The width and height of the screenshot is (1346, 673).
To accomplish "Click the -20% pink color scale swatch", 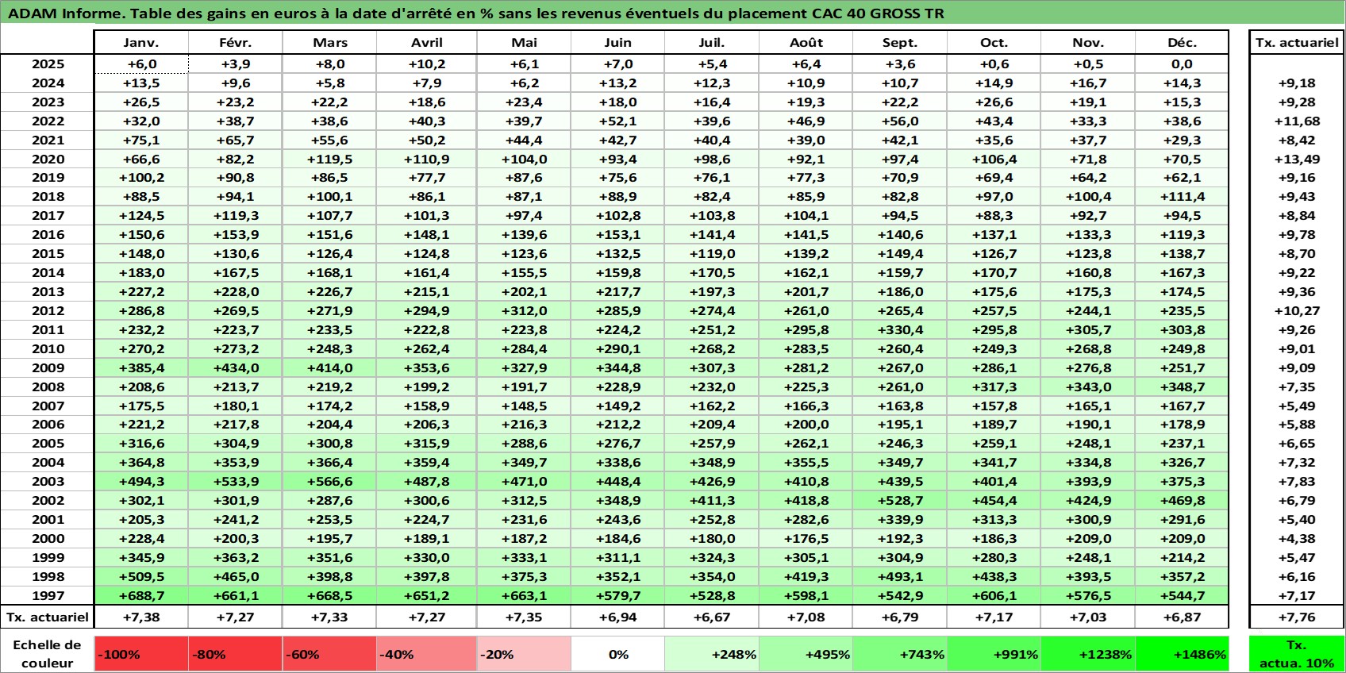I will 524,654.
